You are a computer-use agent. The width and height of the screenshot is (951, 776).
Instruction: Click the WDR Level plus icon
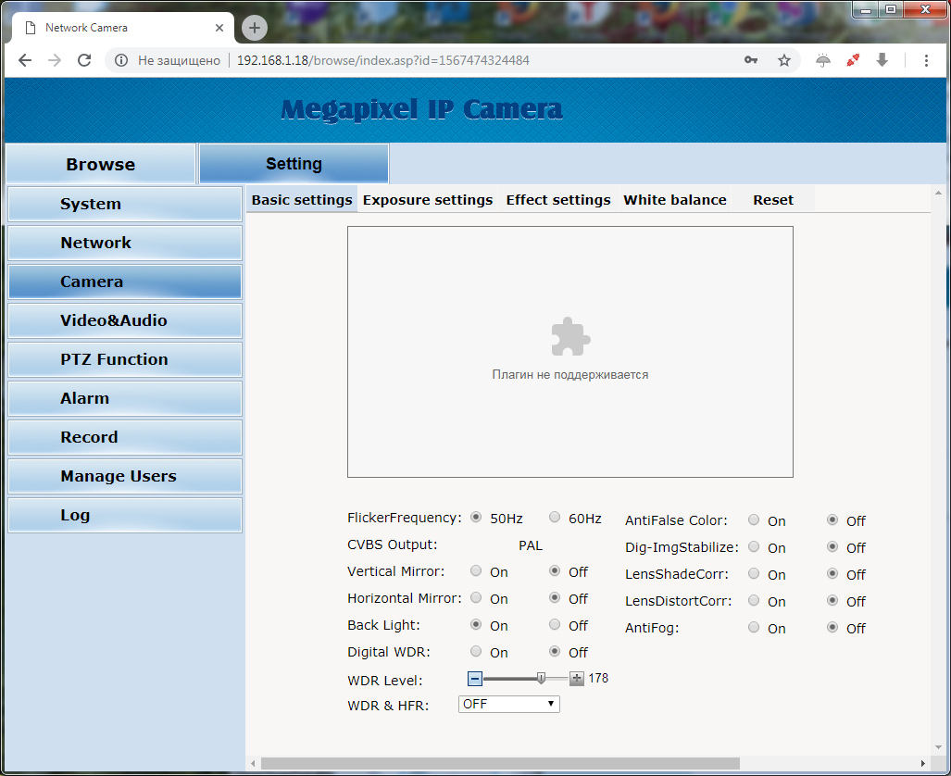coord(577,679)
